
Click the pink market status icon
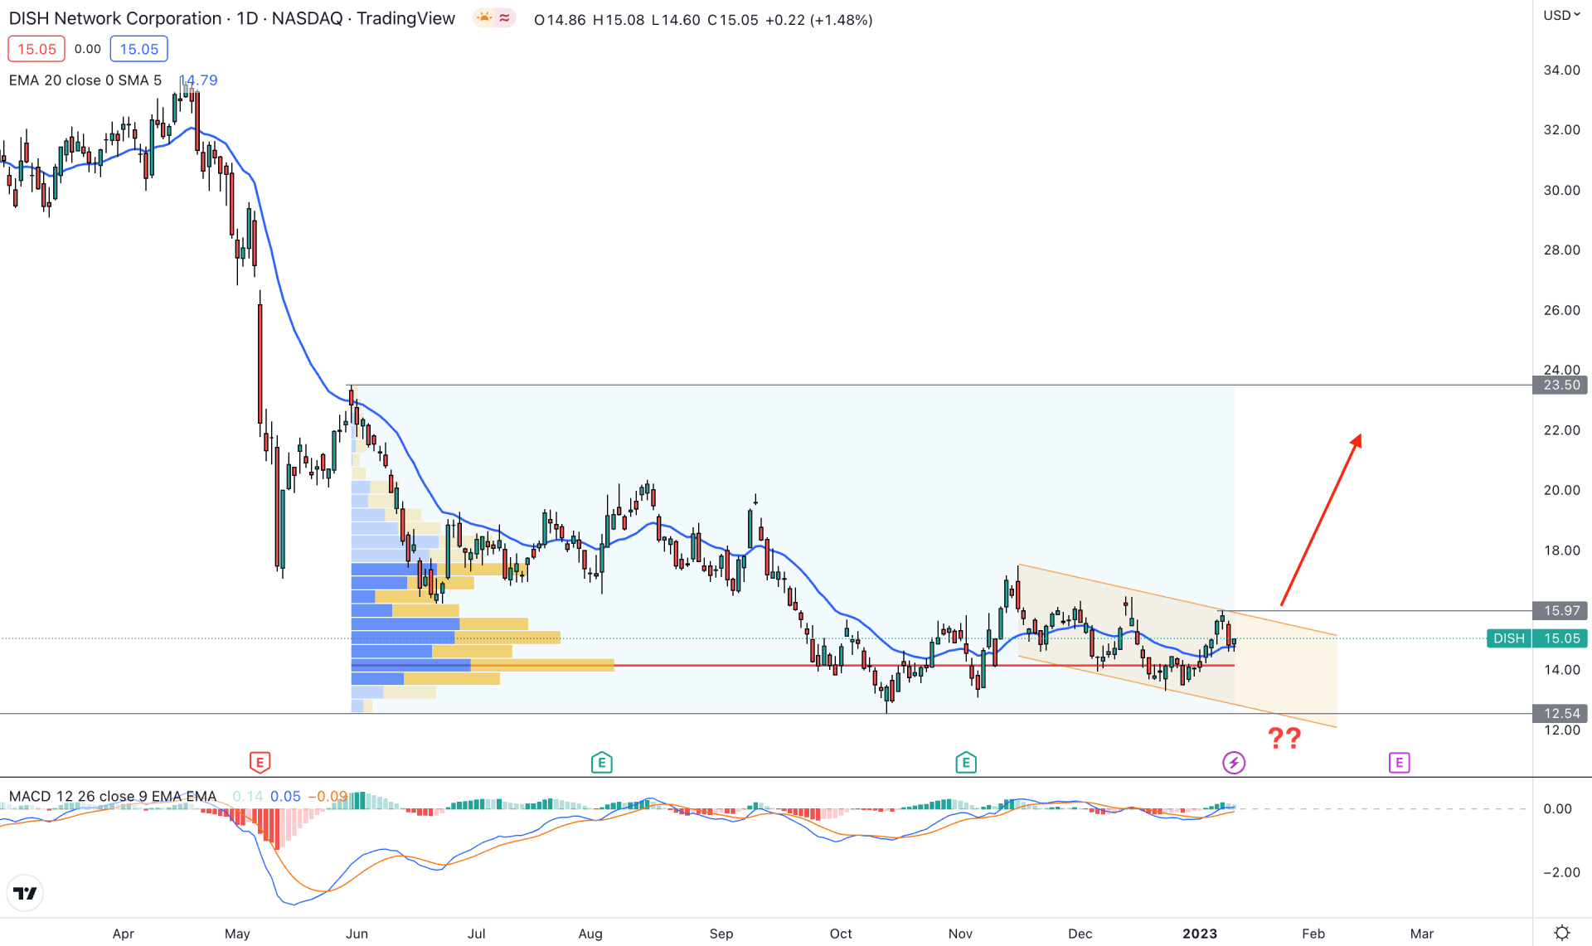[x=504, y=17]
